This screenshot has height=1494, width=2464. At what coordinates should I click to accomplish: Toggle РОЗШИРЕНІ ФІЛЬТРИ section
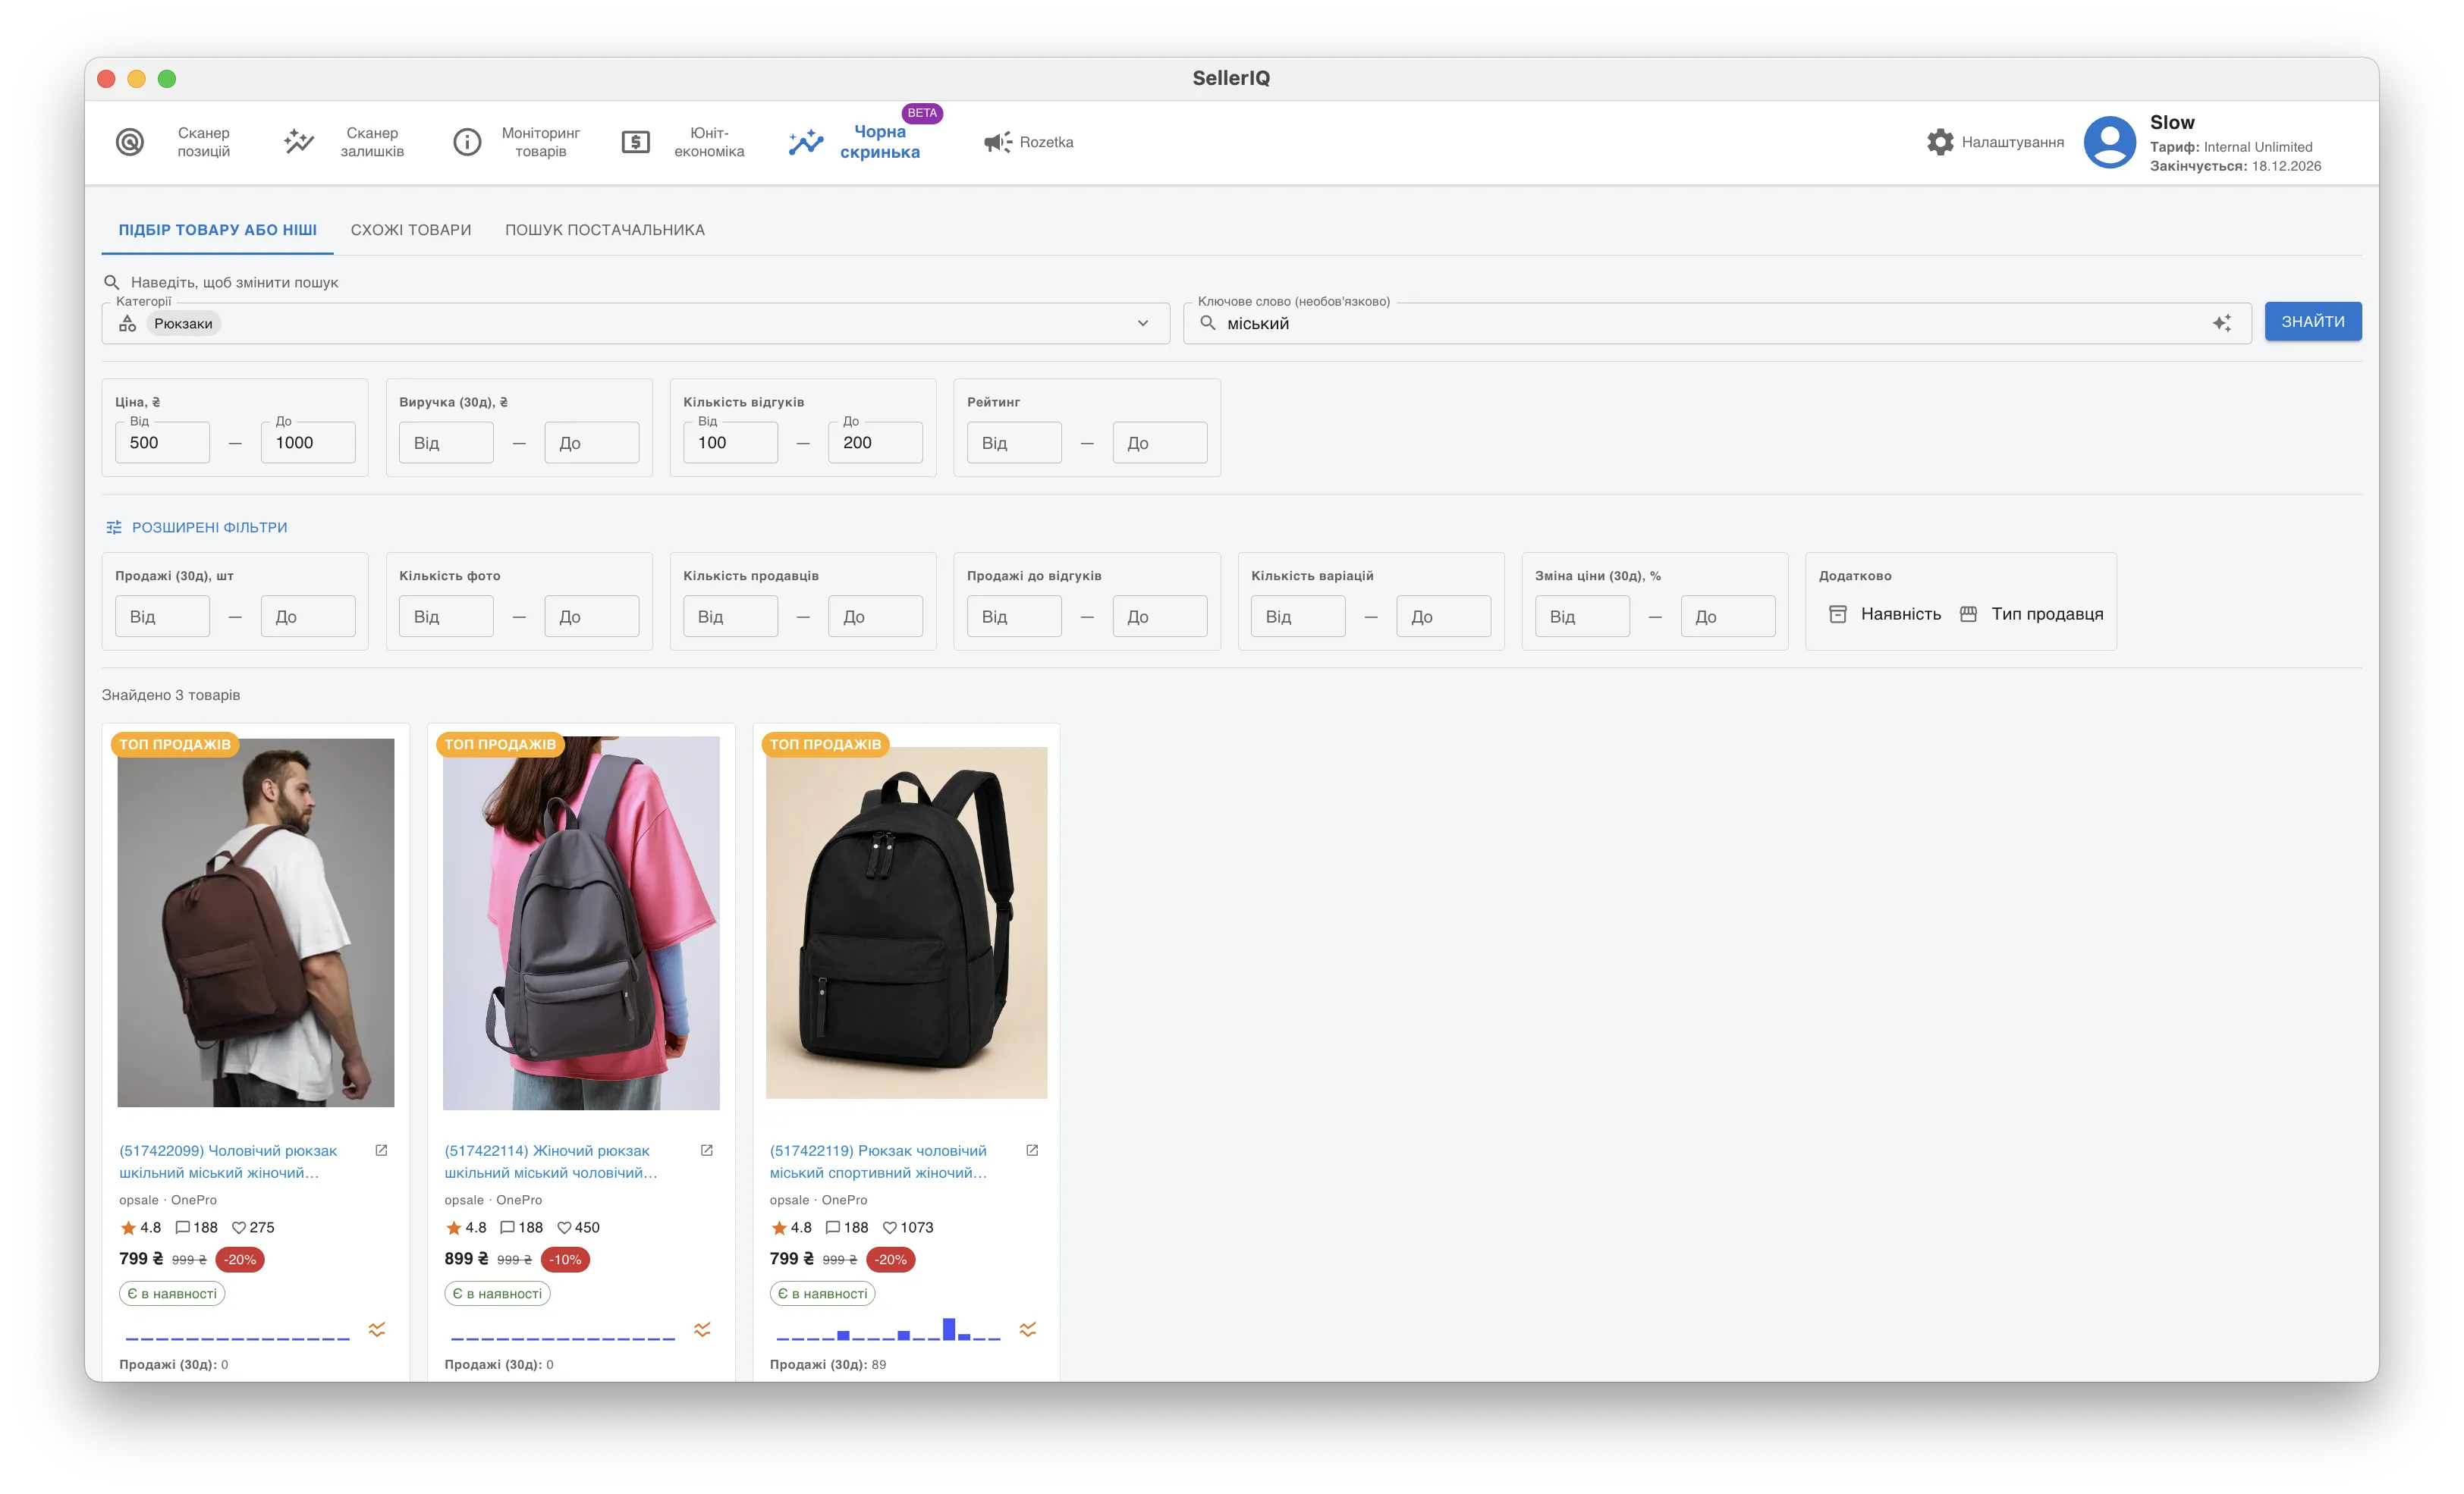pyautogui.click(x=197, y=527)
